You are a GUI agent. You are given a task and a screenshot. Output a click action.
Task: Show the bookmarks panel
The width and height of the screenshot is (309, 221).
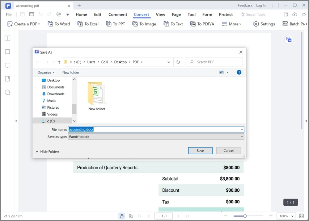[x=8, y=52]
